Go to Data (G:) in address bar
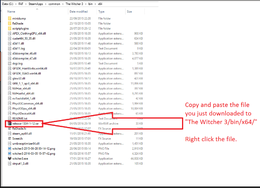 pyautogui.click(x=8, y=4)
